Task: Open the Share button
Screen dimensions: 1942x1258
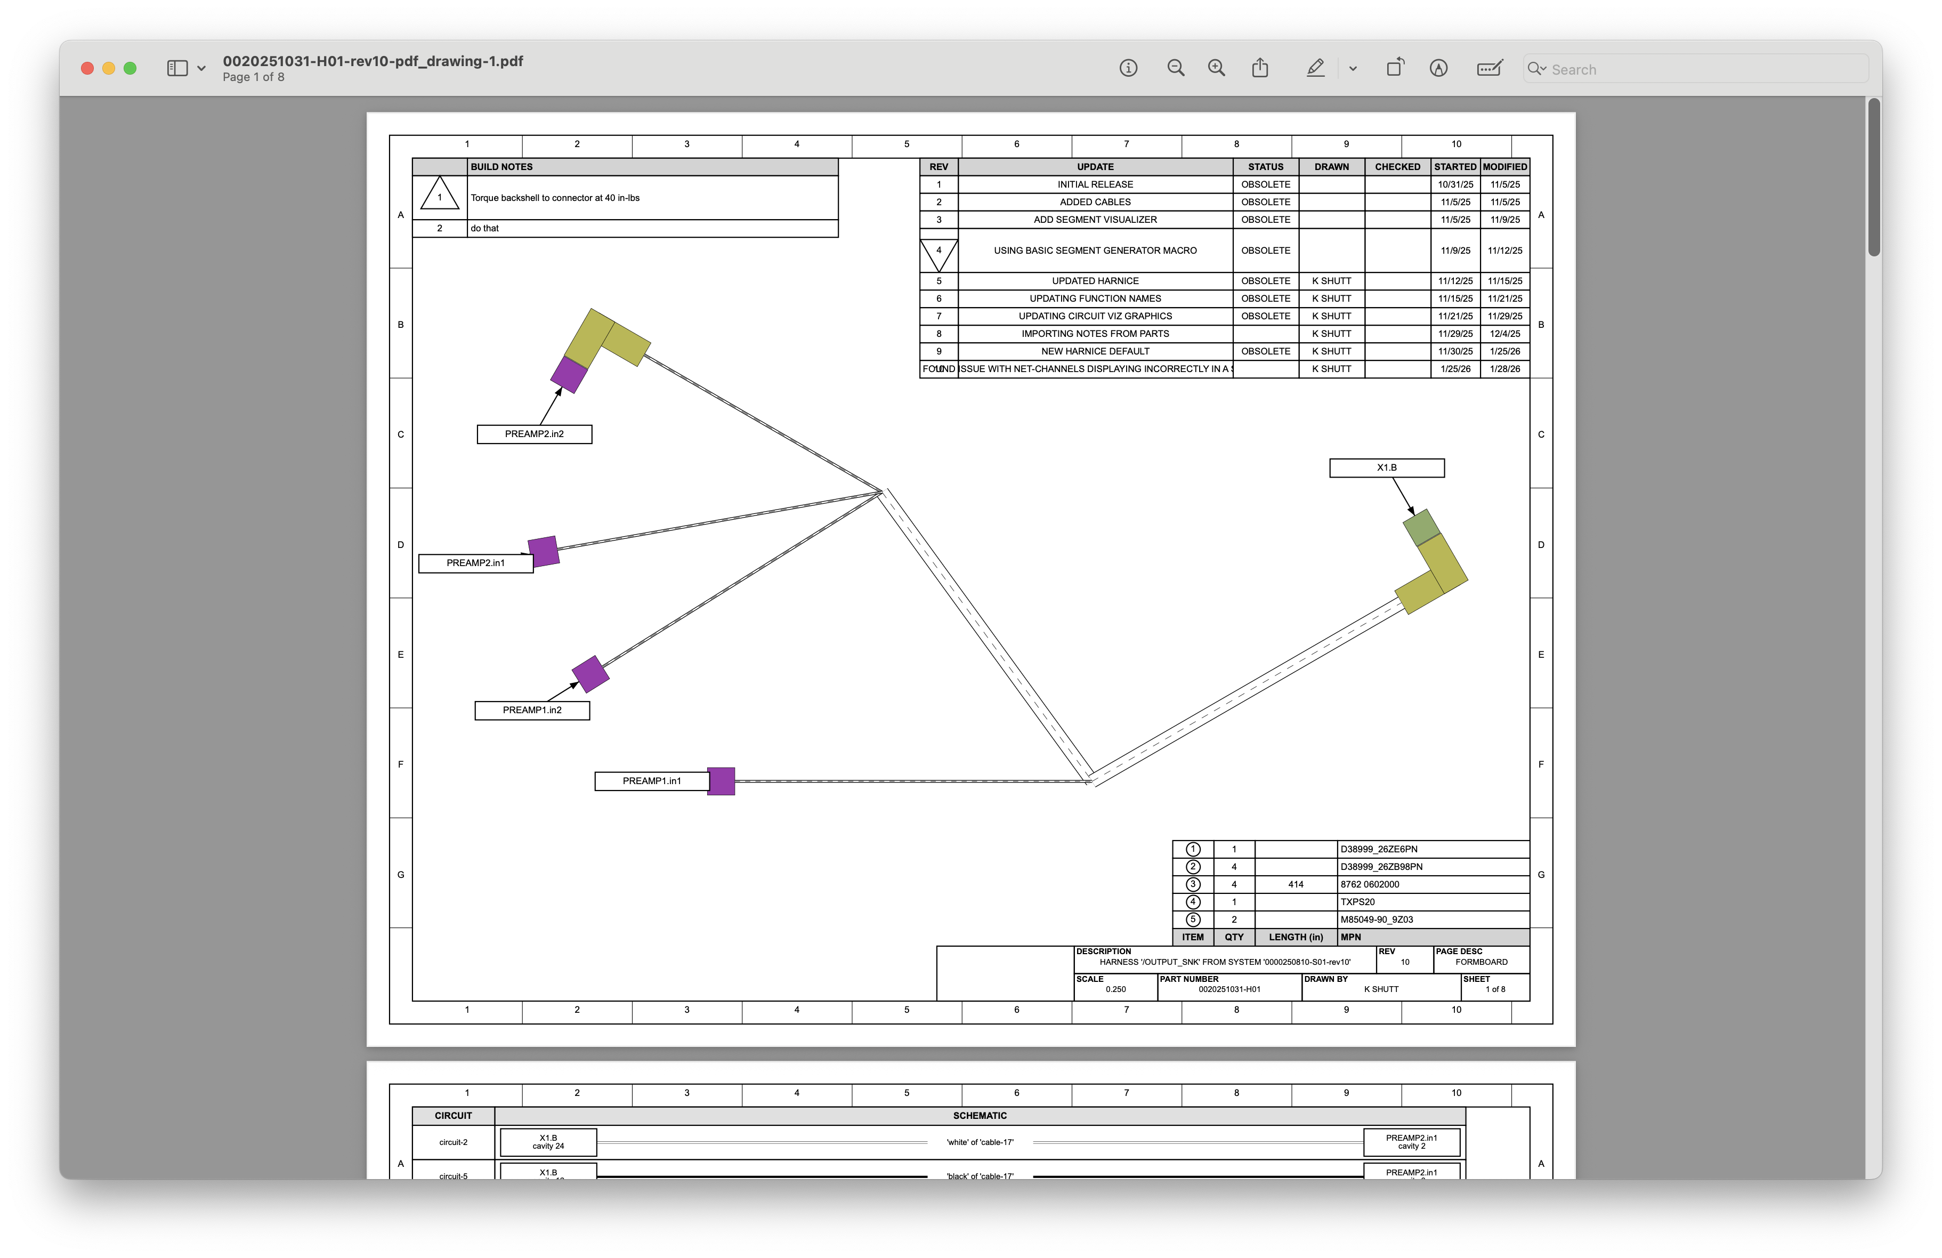Action: click(x=1260, y=69)
